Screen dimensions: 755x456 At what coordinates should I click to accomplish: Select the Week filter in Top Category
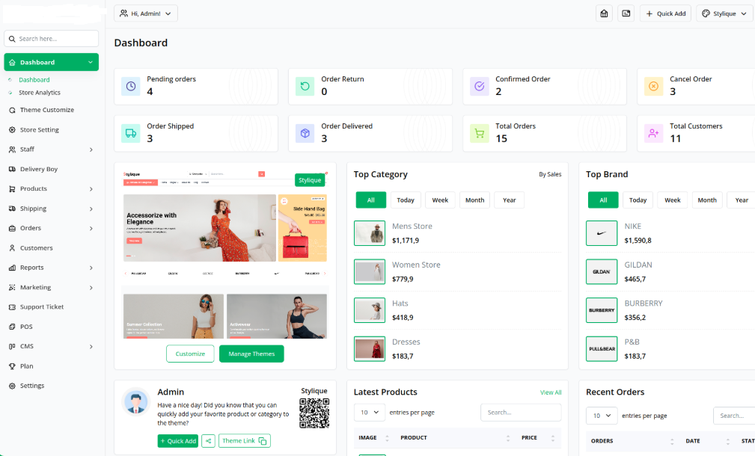pyautogui.click(x=440, y=200)
